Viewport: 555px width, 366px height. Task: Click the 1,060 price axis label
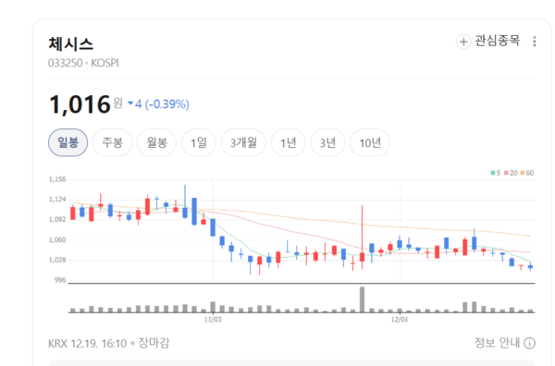pyautogui.click(x=57, y=239)
